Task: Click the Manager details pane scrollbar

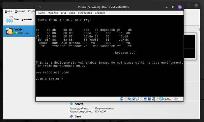Action: tap(199, 30)
